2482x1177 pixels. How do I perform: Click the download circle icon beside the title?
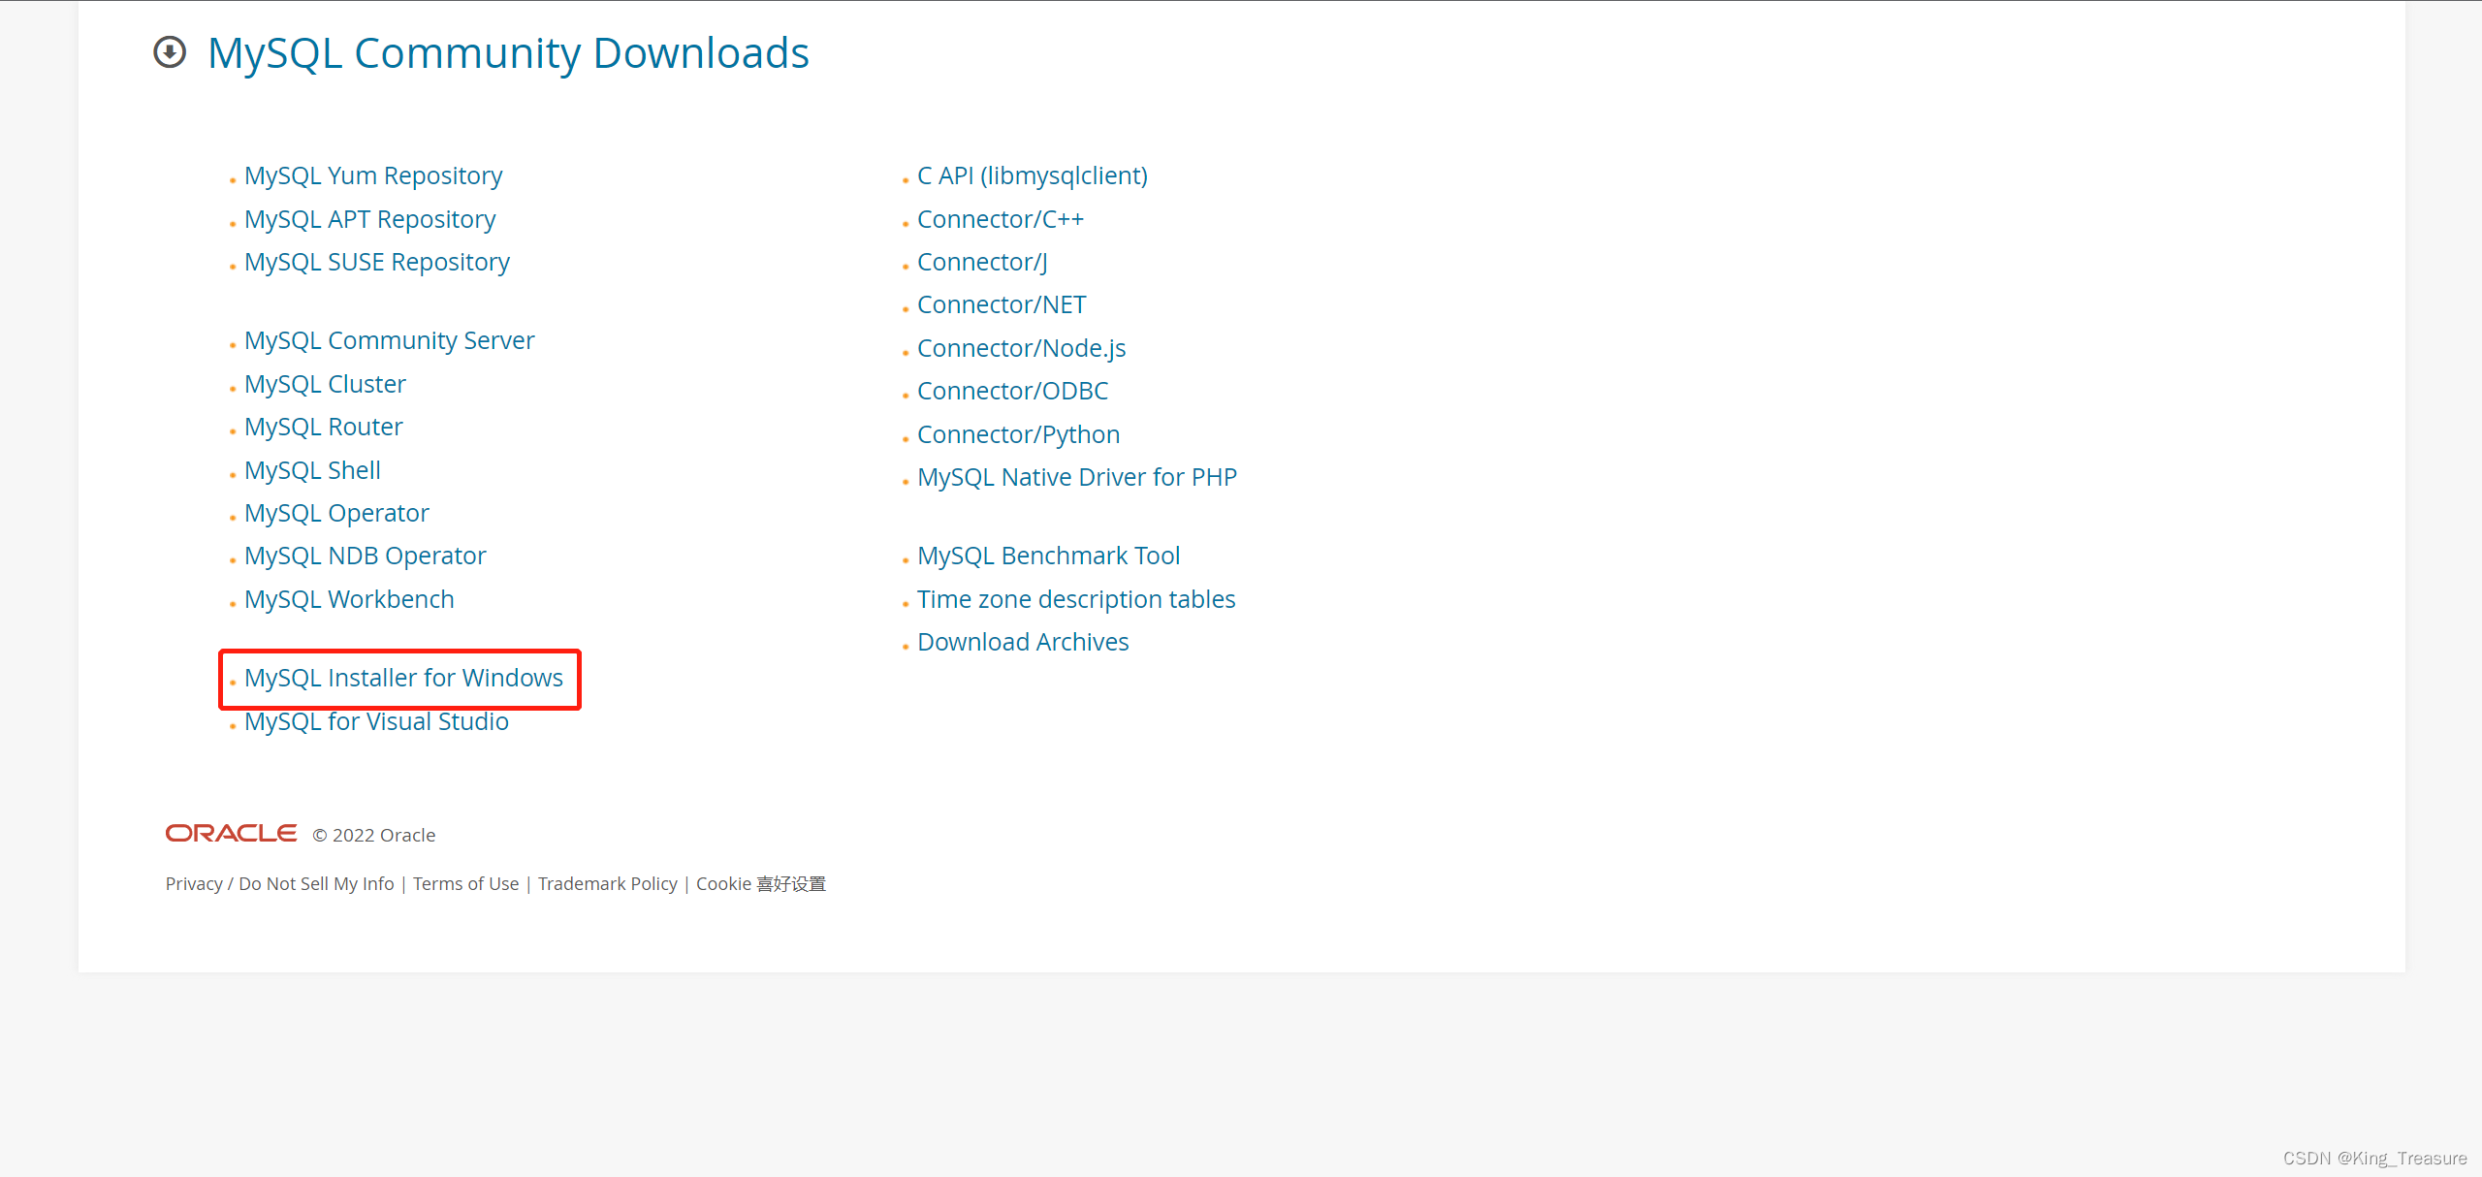click(170, 52)
